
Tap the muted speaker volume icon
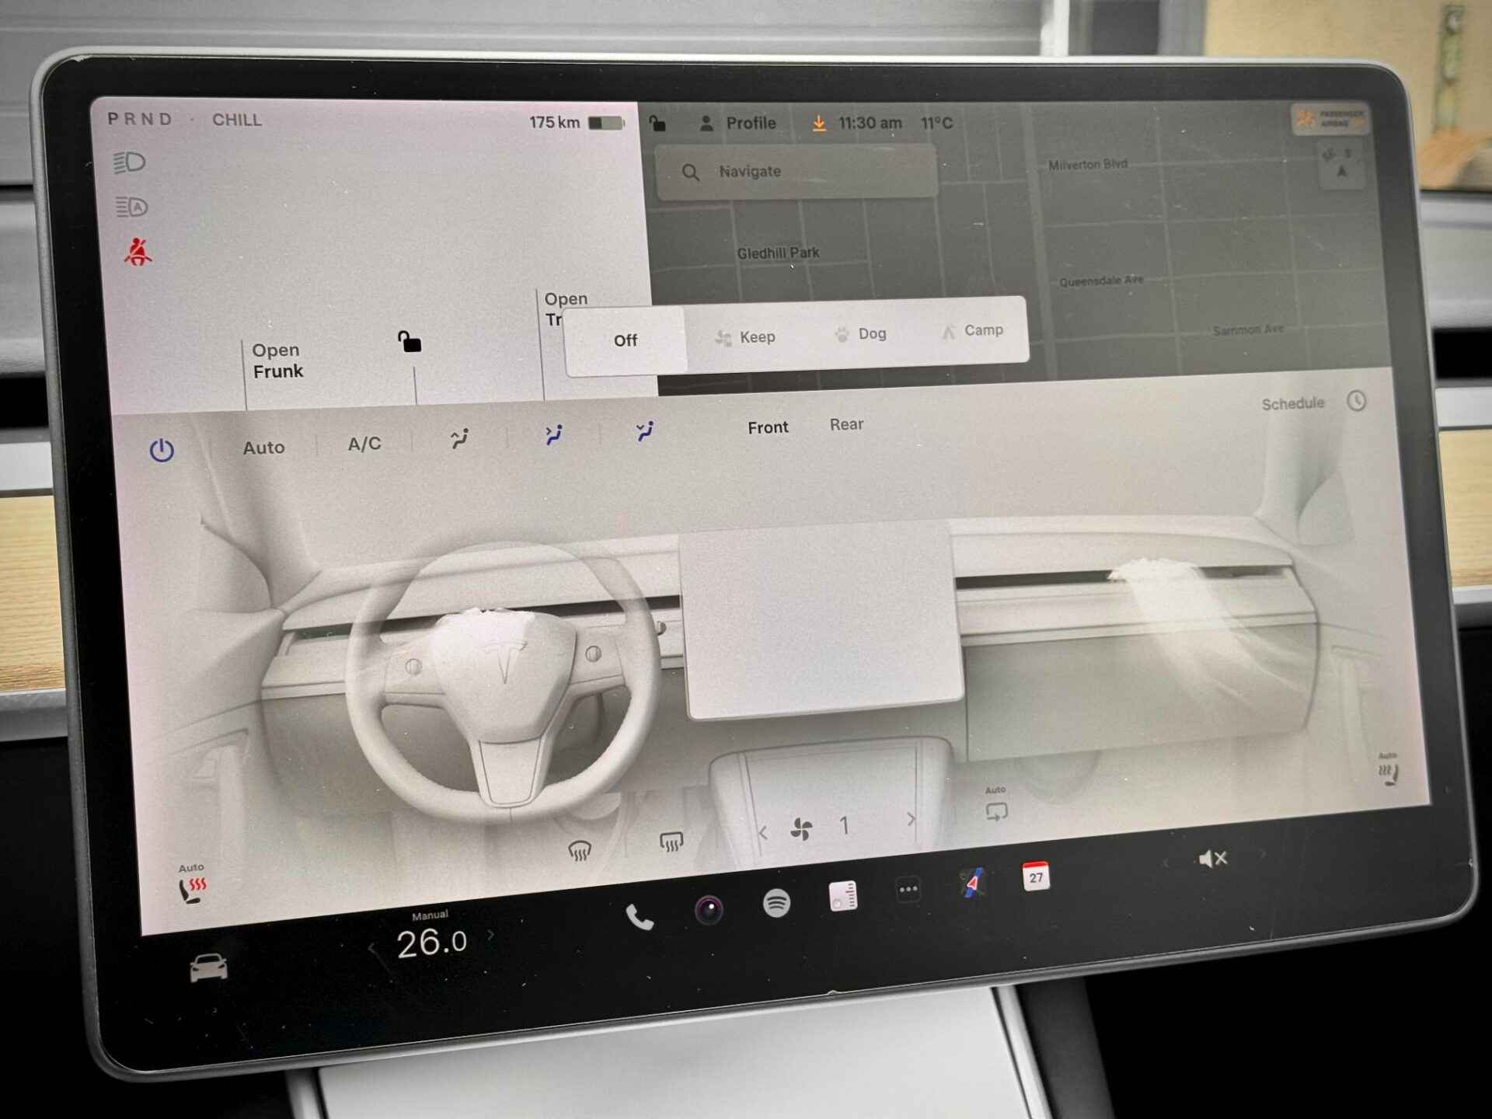click(x=1211, y=859)
